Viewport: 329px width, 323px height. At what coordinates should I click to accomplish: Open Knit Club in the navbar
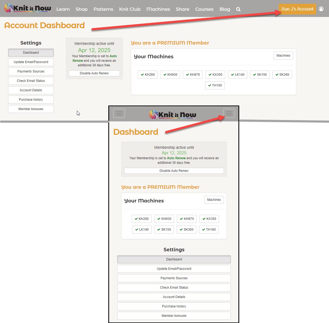point(130,9)
